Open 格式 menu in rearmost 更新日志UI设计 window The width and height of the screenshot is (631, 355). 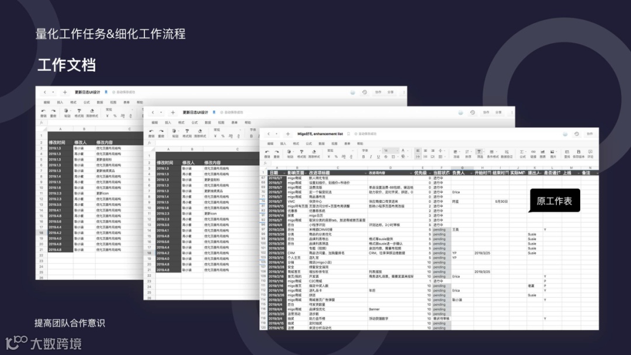(73, 103)
